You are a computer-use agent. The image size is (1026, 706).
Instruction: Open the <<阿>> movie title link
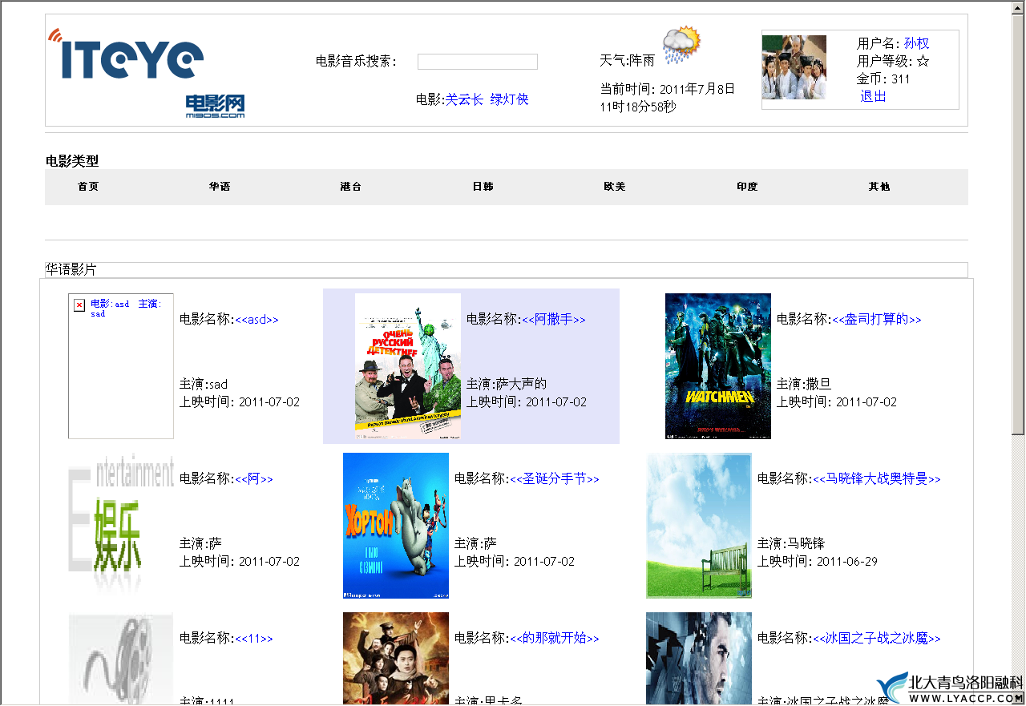click(x=254, y=478)
